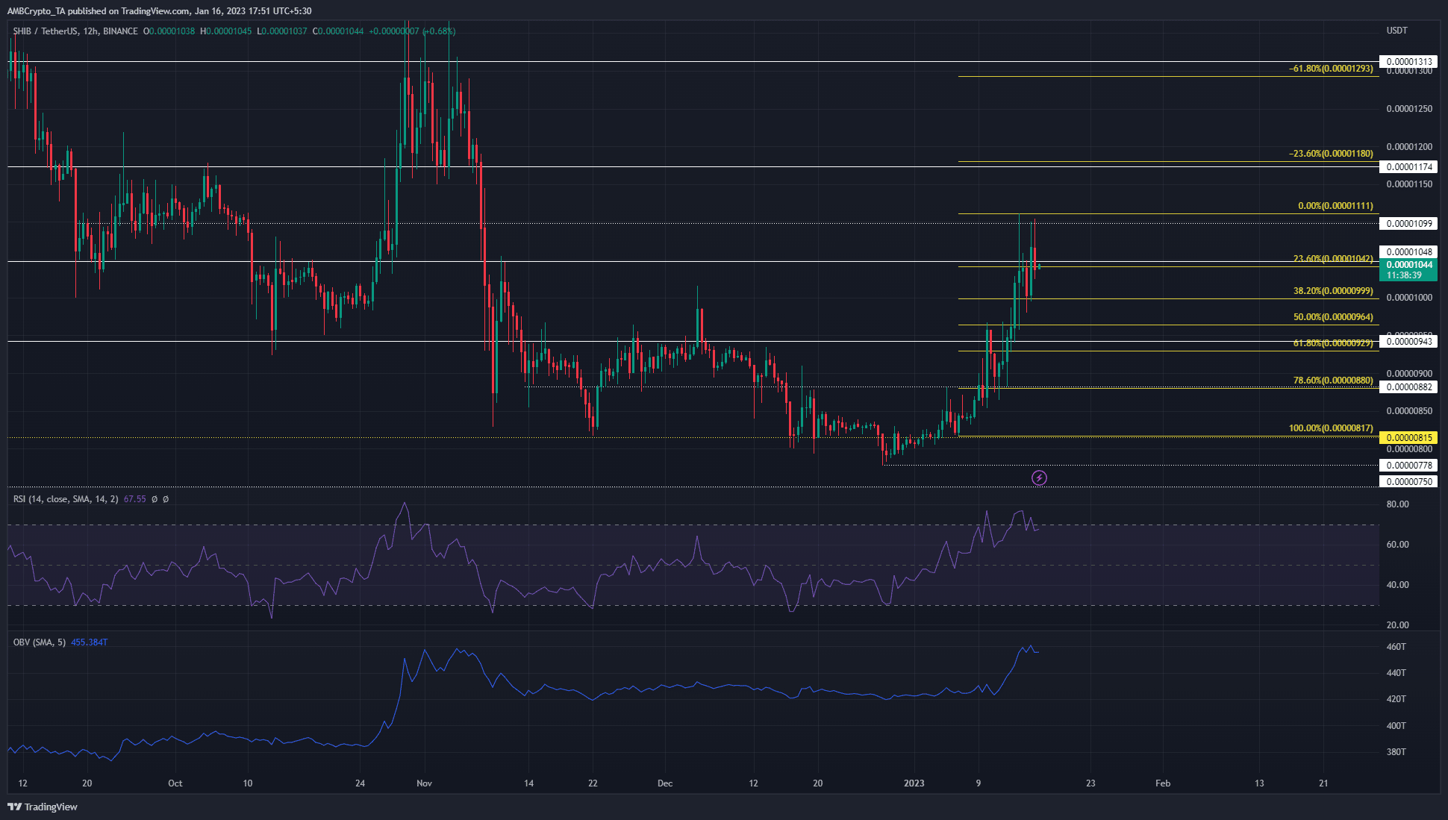Click the OBV (SMA, 5) indicator legend
Image resolution: width=1448 pixels, height=820 pixels.
point(40,642)
